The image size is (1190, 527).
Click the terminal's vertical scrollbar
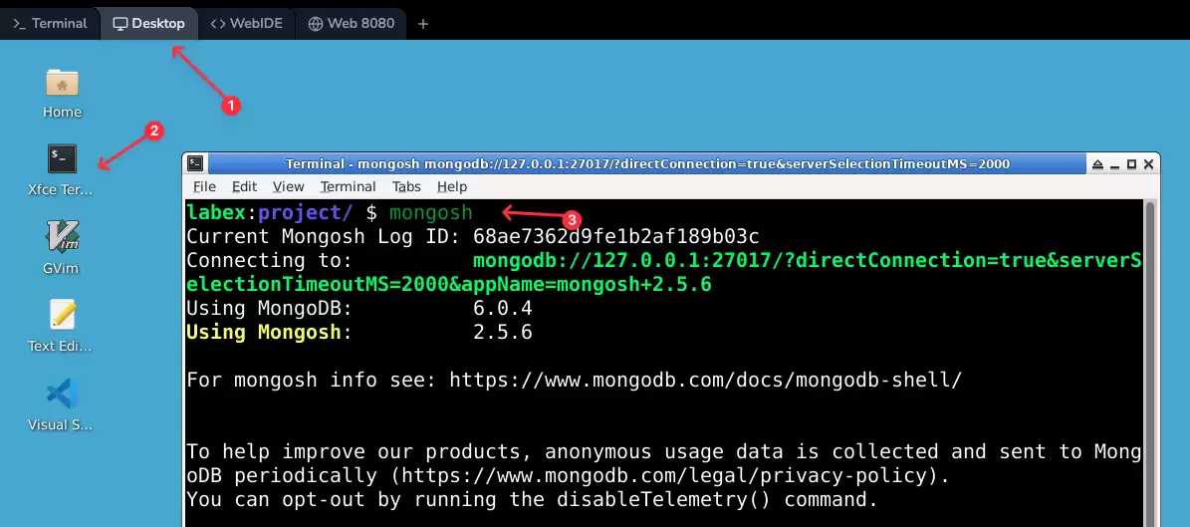(x=1150, y=363)
